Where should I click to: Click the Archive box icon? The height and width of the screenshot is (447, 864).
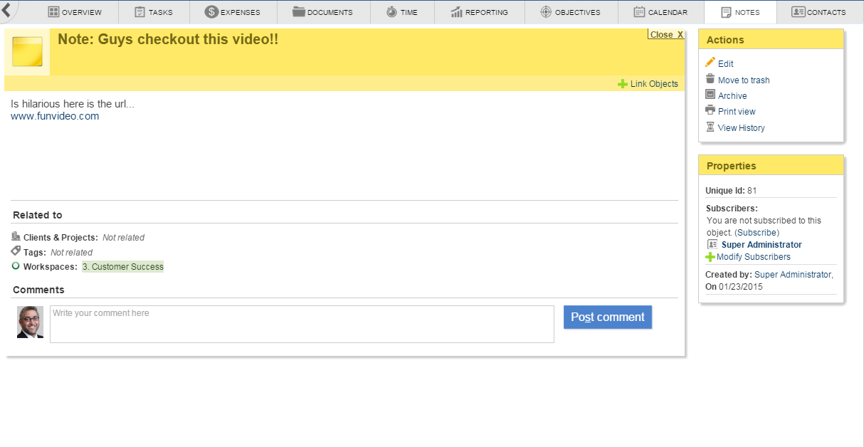[x=710, y=95]
